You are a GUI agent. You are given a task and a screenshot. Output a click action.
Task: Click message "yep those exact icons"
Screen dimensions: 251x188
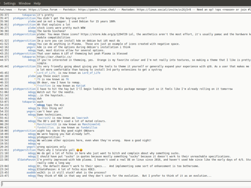(x=53, y=76)
